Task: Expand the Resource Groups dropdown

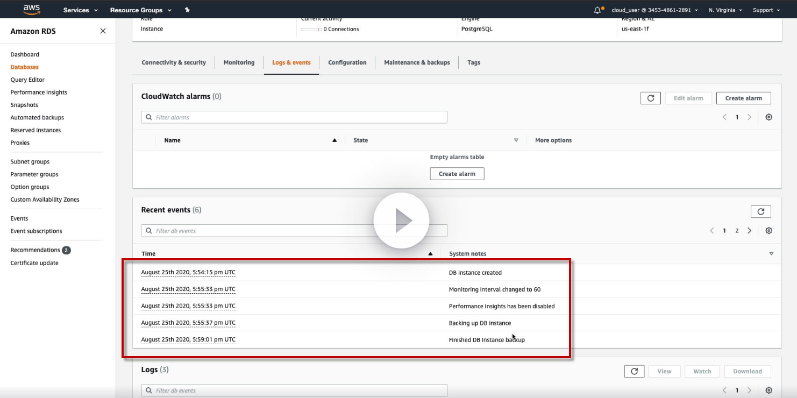Action: click(141, 10)
